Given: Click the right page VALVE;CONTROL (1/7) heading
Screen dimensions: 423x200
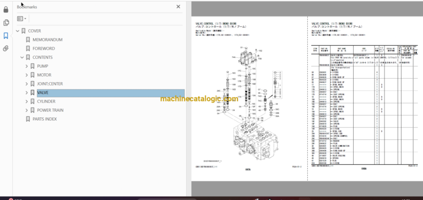Looking at the screenshot, I should point(332,24).
